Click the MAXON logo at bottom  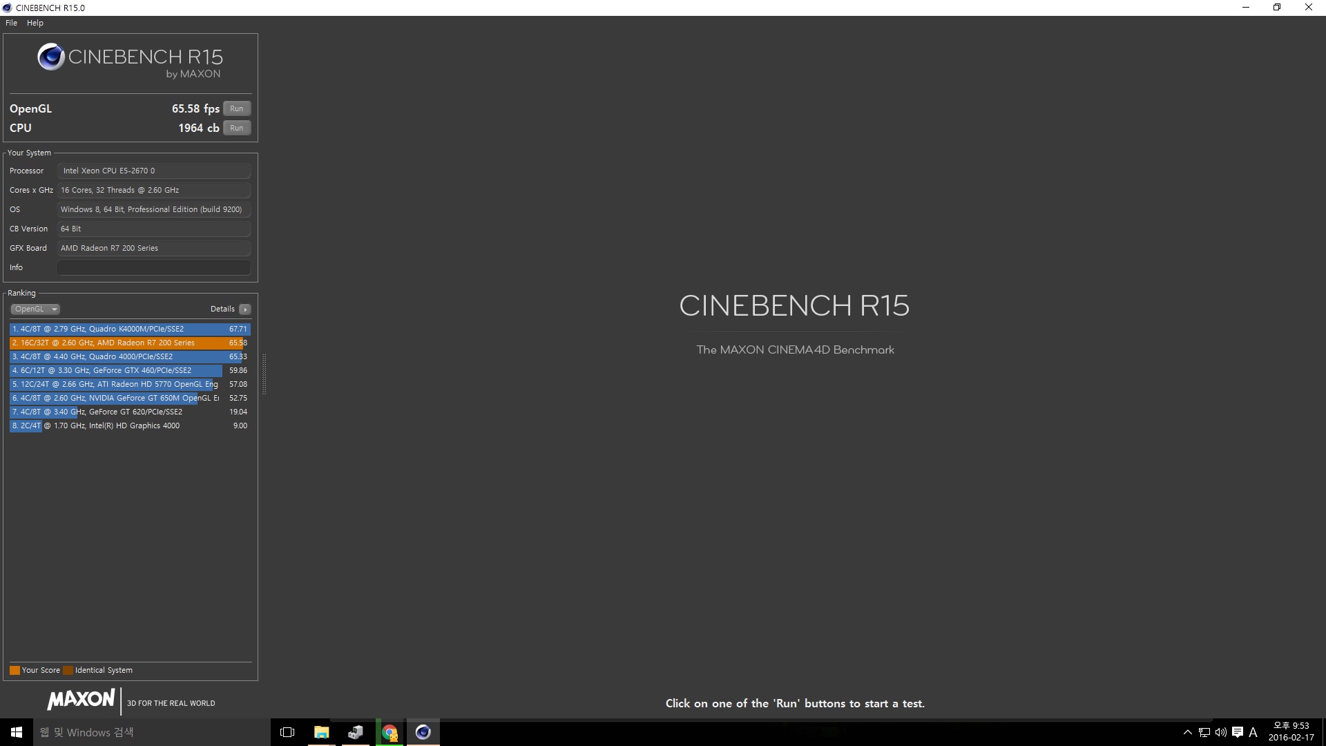point(81,699)
